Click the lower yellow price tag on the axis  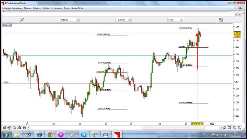pyautogui.click(x=237, y=36)
